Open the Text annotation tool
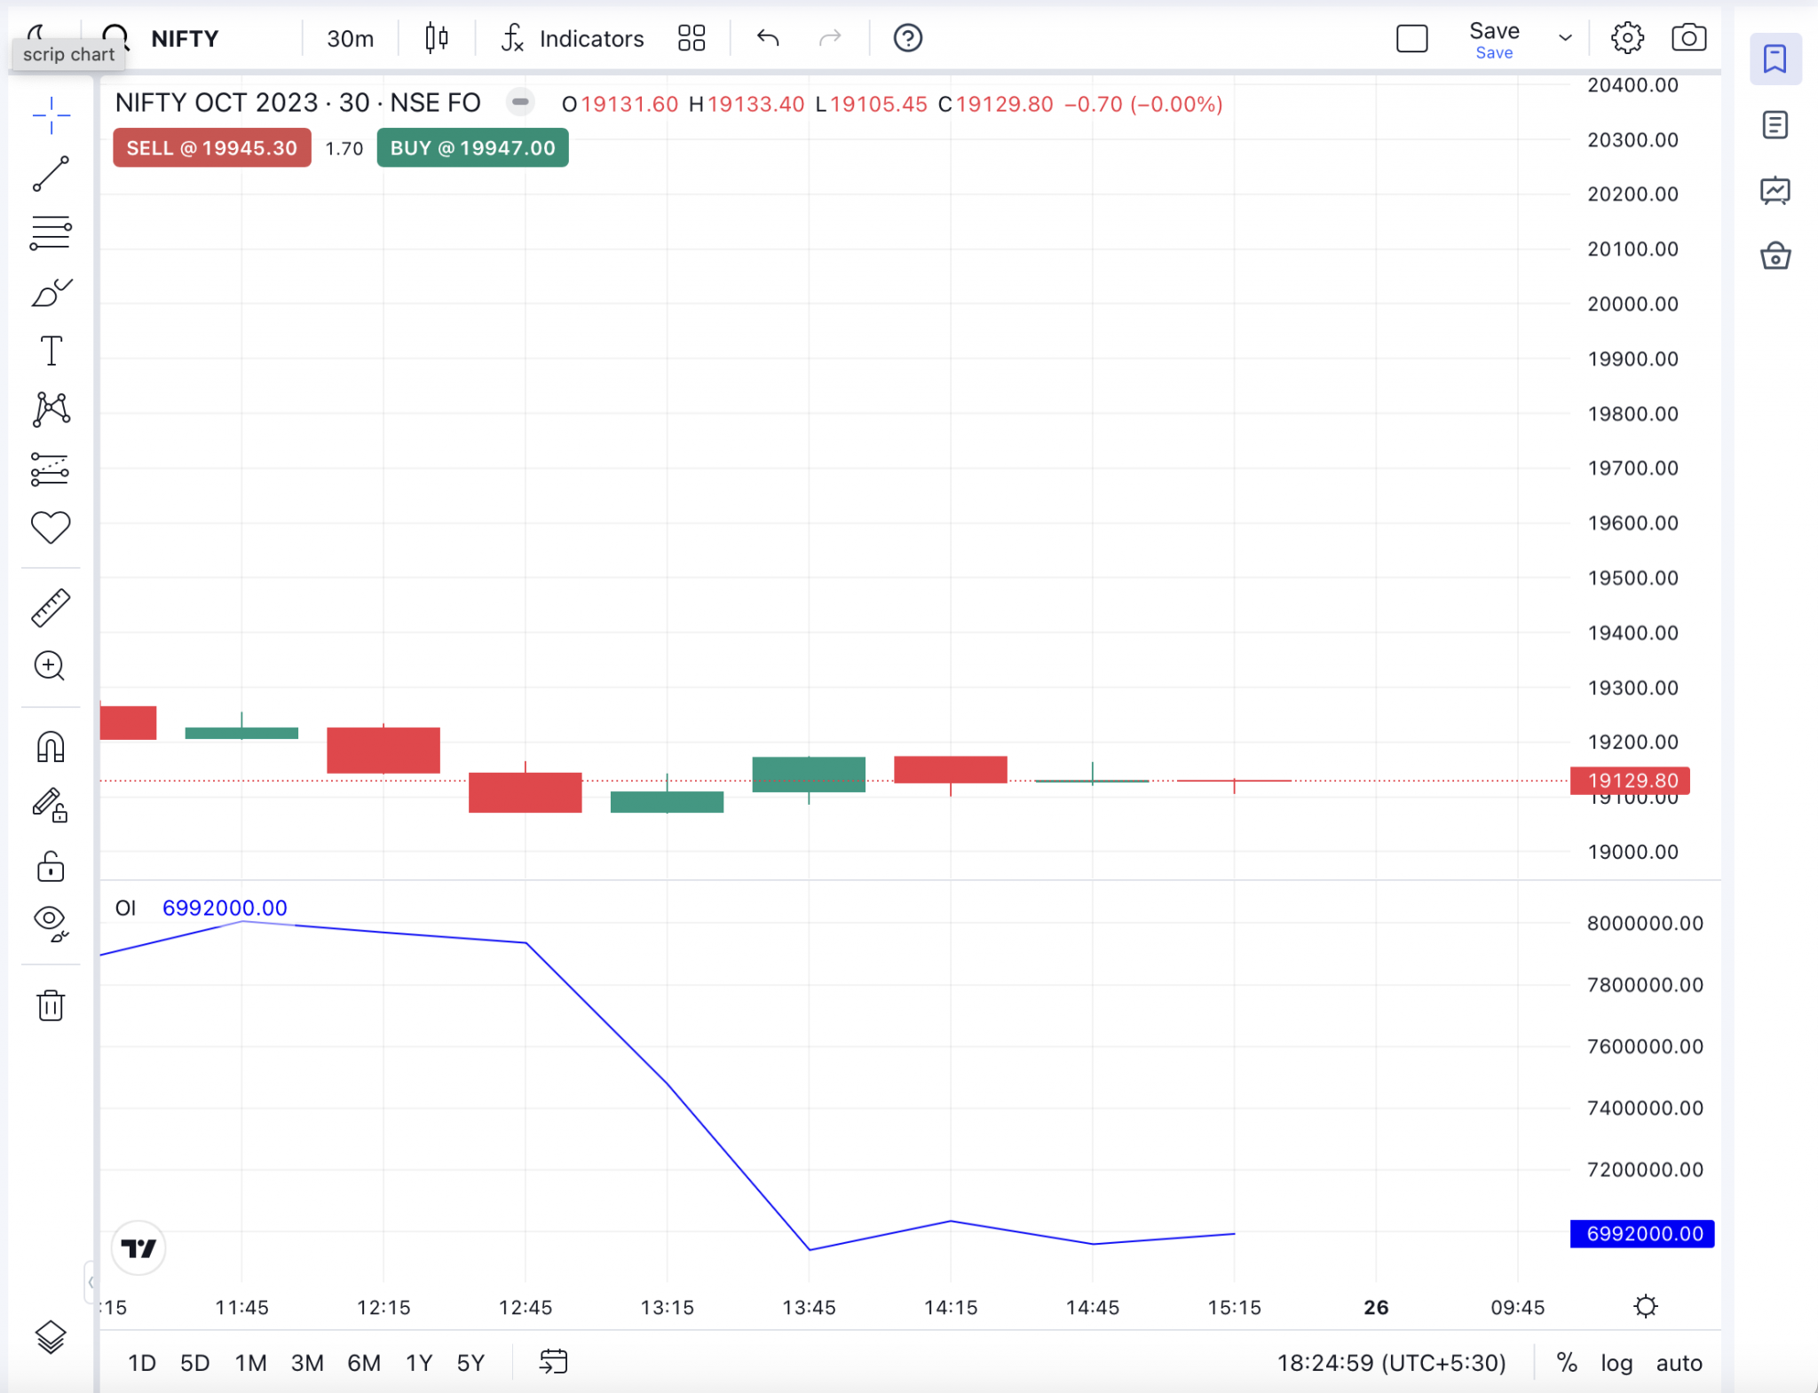Image resolution: width=1818 pixels, height=1393 pixels. pyautogui.click(x=51, y=350)
